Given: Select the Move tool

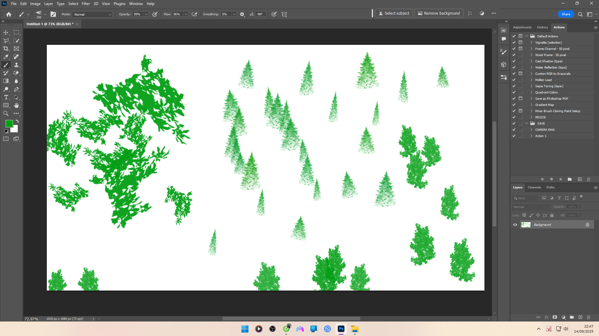Looking at the screenshot, I should tap(6, 32).
